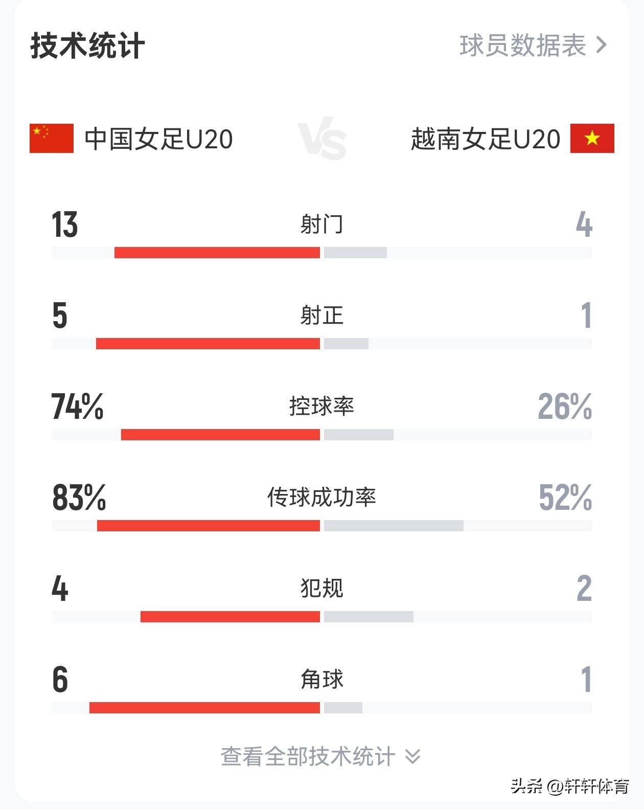This screenshot has width=644, height=809.
Task: Click the VS logo between teams
Action: click(x=323, y=139)
